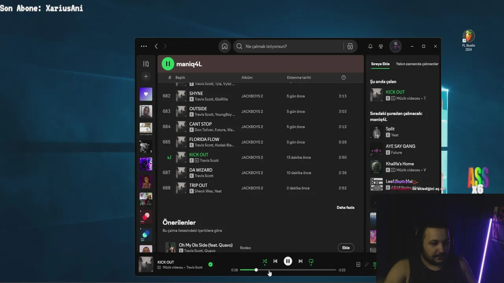Screen dimensions: 504x283
Task: Select the OUTSIDE track row
Action: (260, 111)
